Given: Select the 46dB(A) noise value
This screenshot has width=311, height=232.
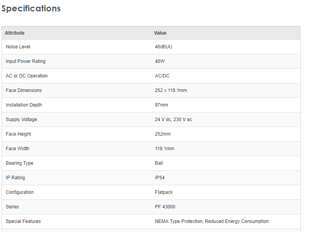Looking at the screenshot, I should click(164, 47).
